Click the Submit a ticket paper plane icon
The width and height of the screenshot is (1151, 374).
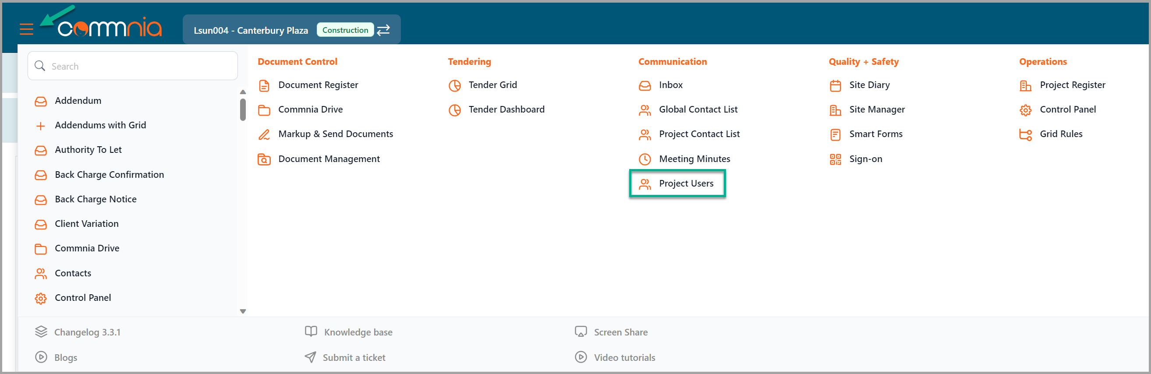310,357
